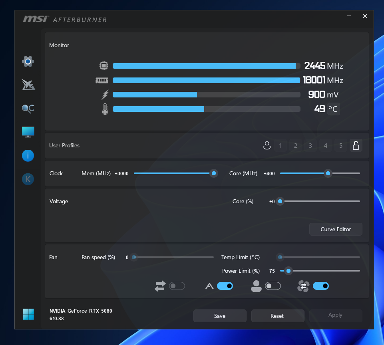Image resolution: width=384 pixels, height=345 pixels.
Task: Click the Fan speed (%) slider handle
Action: pos(134,257)
